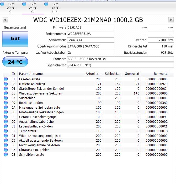The height and width of the screenshot is (184, 176).
Task: Click the Standard ACS-2 field
Action: pos(120,59)
